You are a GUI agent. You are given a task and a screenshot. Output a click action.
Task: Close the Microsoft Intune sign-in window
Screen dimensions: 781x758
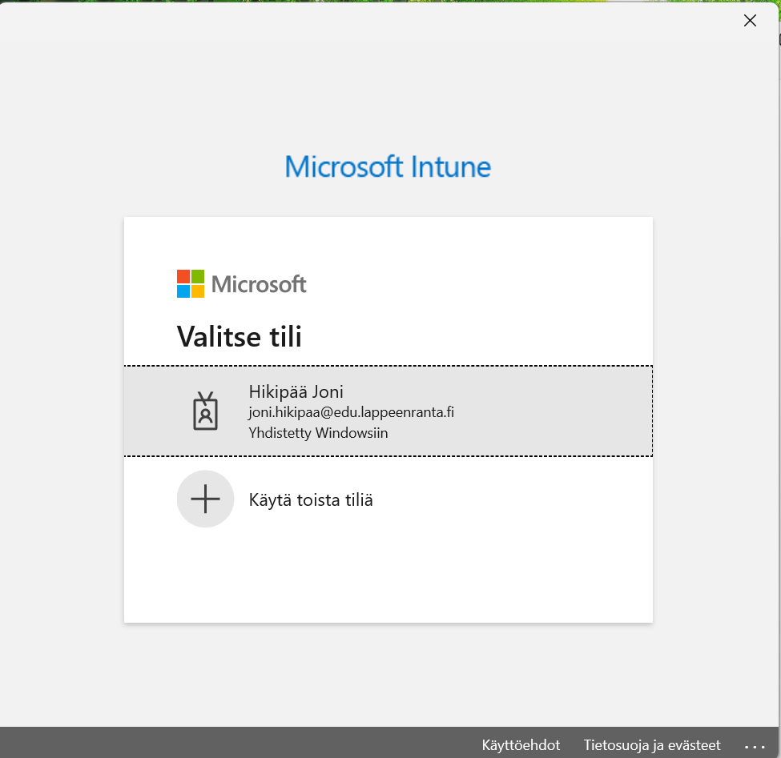pos(750,20)
